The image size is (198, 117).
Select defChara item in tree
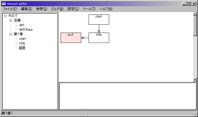tap(26, 29)
